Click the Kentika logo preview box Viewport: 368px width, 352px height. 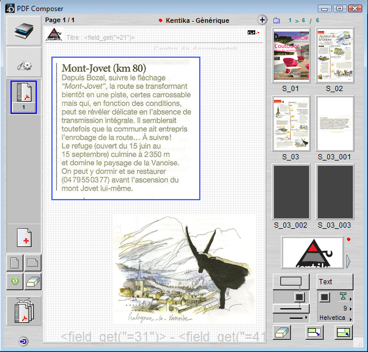click(313, 252)
